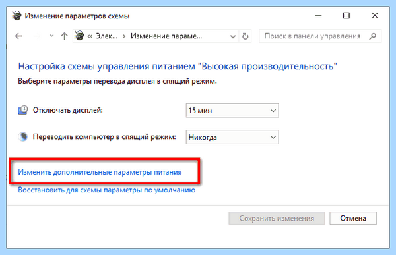The width and height of the screenshot is (396, 255).
Task: Click the "Сохранить изменения" button
Action: (277, 218)
